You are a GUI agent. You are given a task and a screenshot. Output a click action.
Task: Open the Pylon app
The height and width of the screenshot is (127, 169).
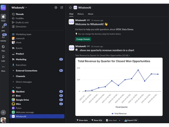pos(37,108)
